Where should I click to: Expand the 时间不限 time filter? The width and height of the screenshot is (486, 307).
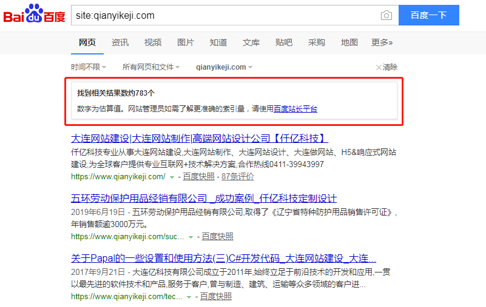point(88,67)
